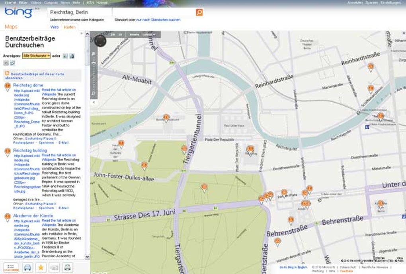This screenshot has height=274, width=406.
Task: Click the marker icon beside Reichstag dome
Action: coord(8,87)
